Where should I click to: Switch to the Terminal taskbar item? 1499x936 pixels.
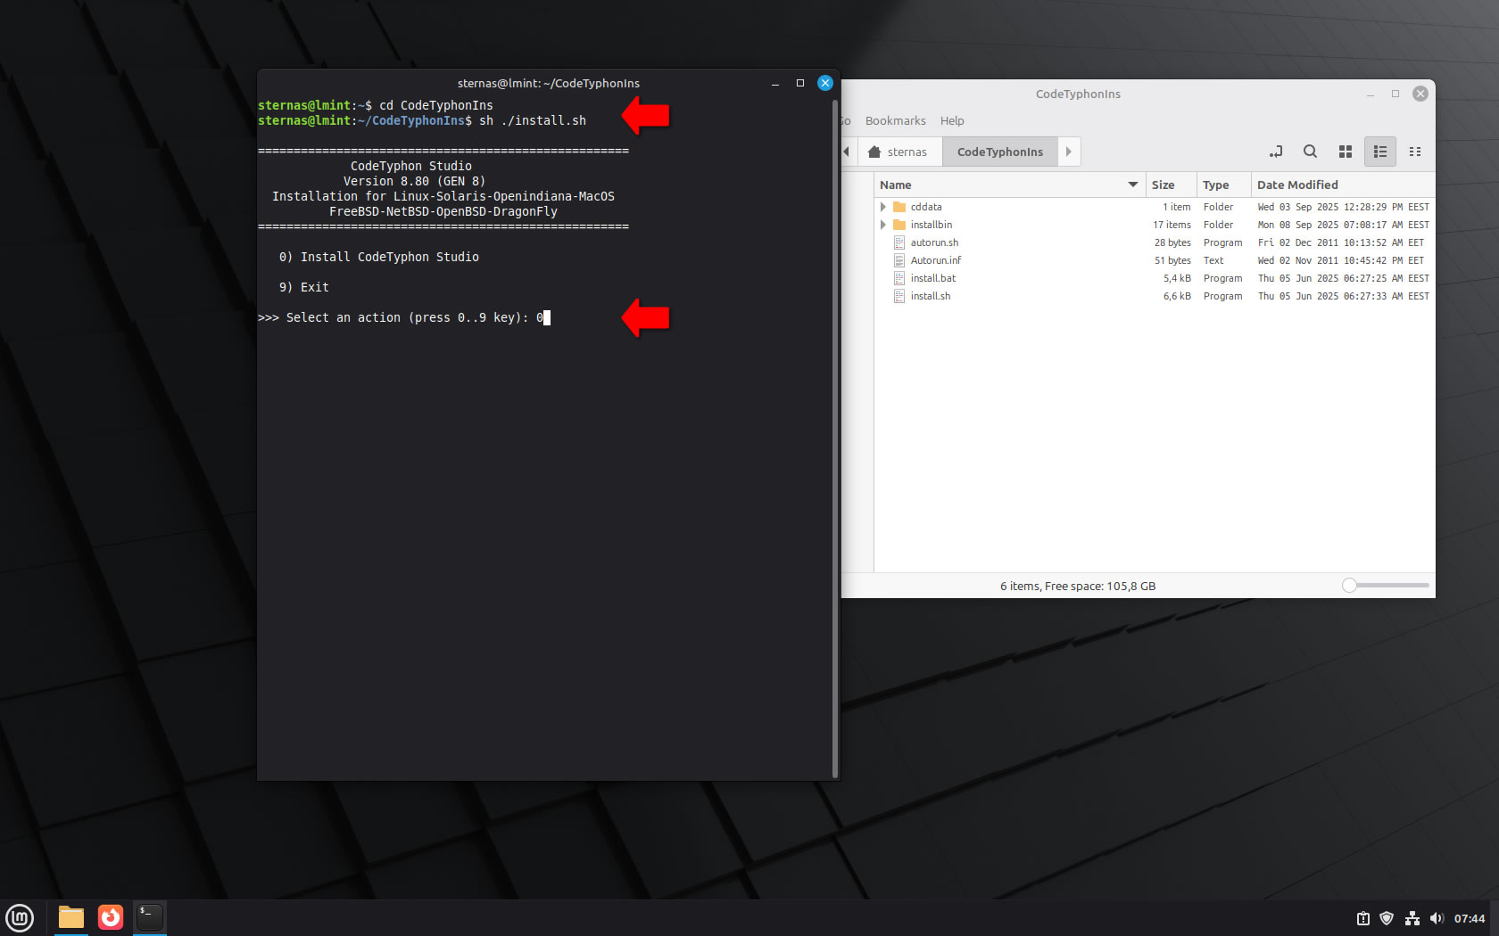coord(150,917)
